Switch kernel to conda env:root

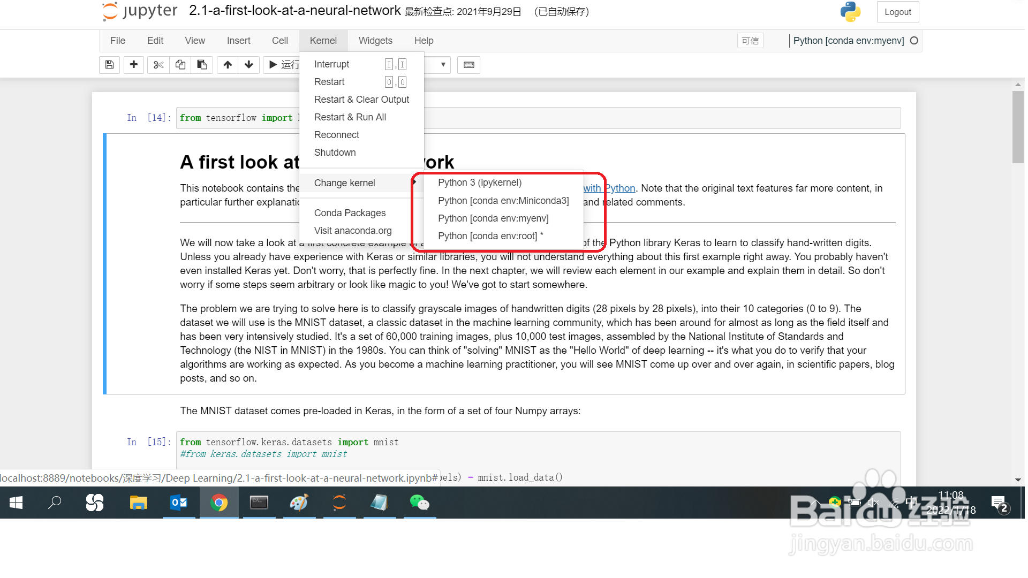point(503,236)
